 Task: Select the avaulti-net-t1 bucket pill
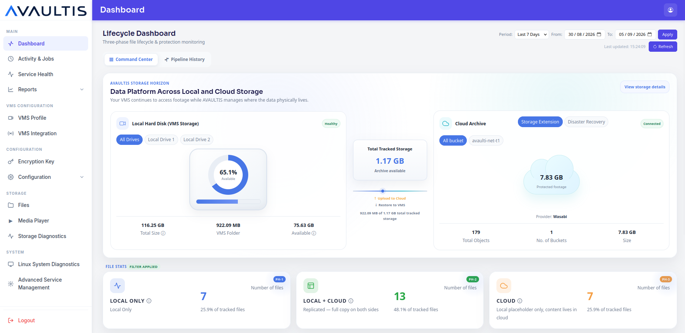pos(486,141)
